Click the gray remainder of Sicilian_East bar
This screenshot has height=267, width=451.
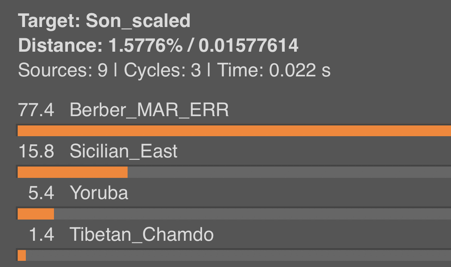pyautogui.click(x=289, y=172)
